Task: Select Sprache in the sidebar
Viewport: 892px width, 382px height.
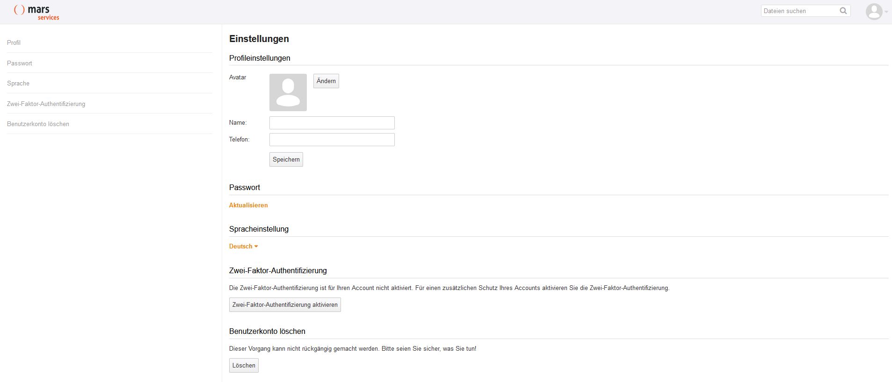Action: click(x=18, y=83)
